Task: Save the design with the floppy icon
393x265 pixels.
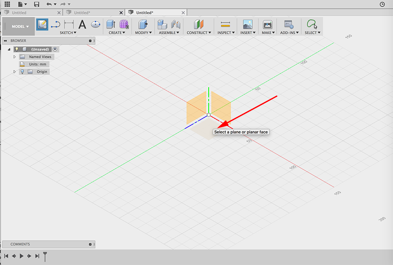Action: 37,4
